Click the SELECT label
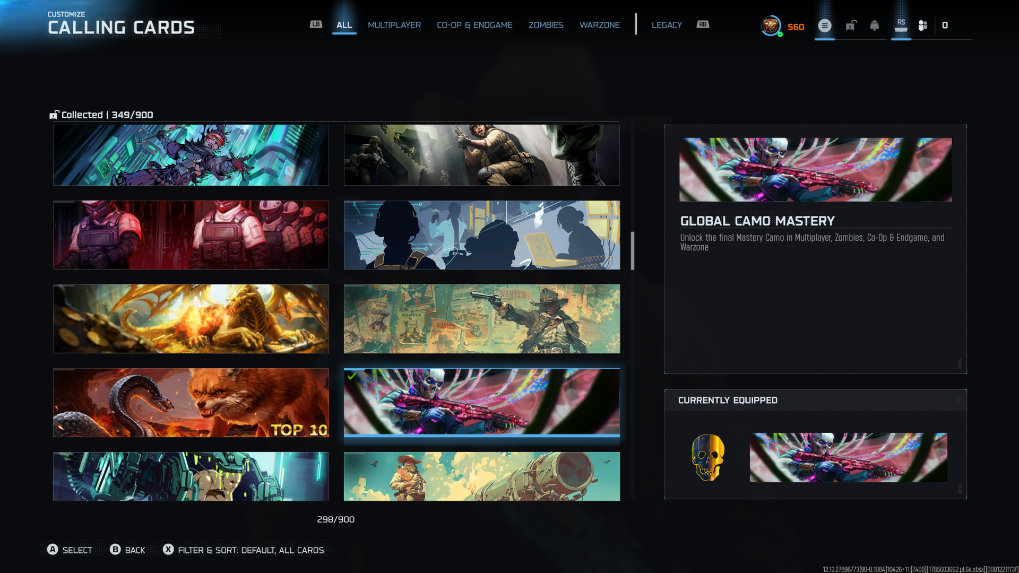Screen dimensions: 1019x573 point(77,550)
